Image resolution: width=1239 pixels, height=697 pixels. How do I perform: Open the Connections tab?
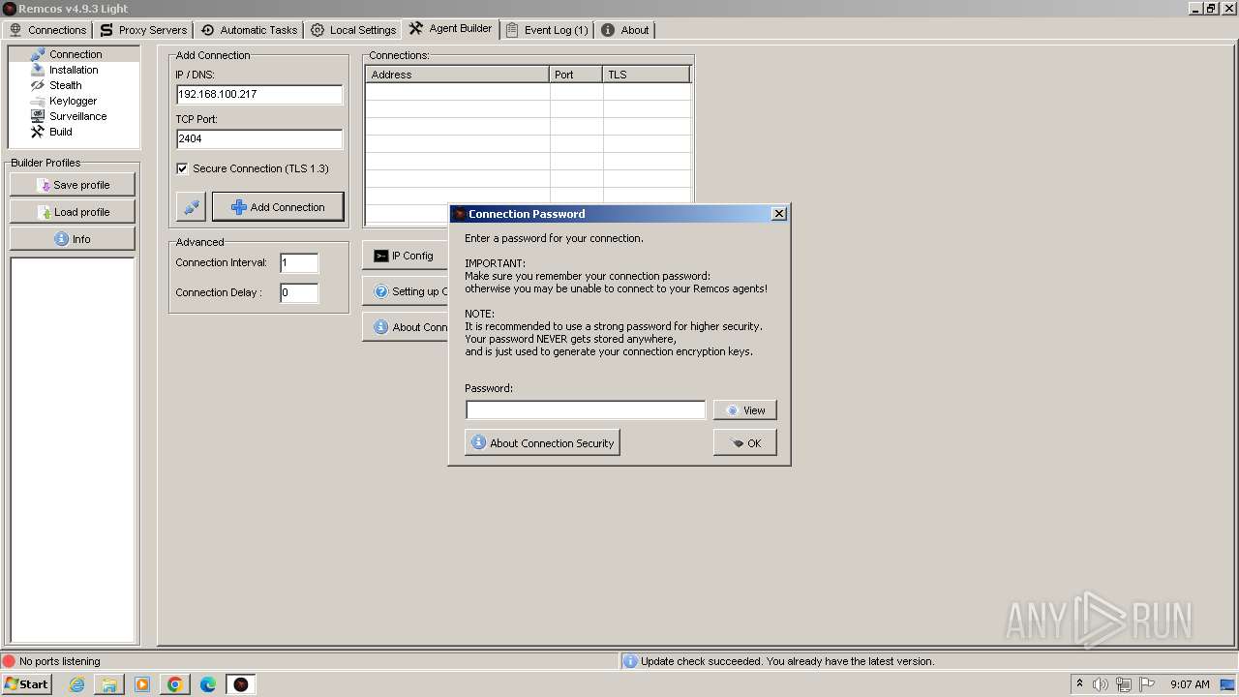click(x=47, y=30)
